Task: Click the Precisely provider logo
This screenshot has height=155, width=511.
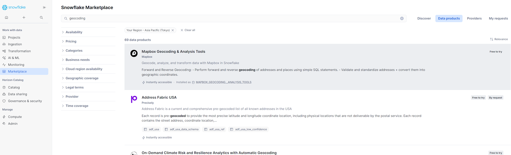Action: click(x=134, y=99)
